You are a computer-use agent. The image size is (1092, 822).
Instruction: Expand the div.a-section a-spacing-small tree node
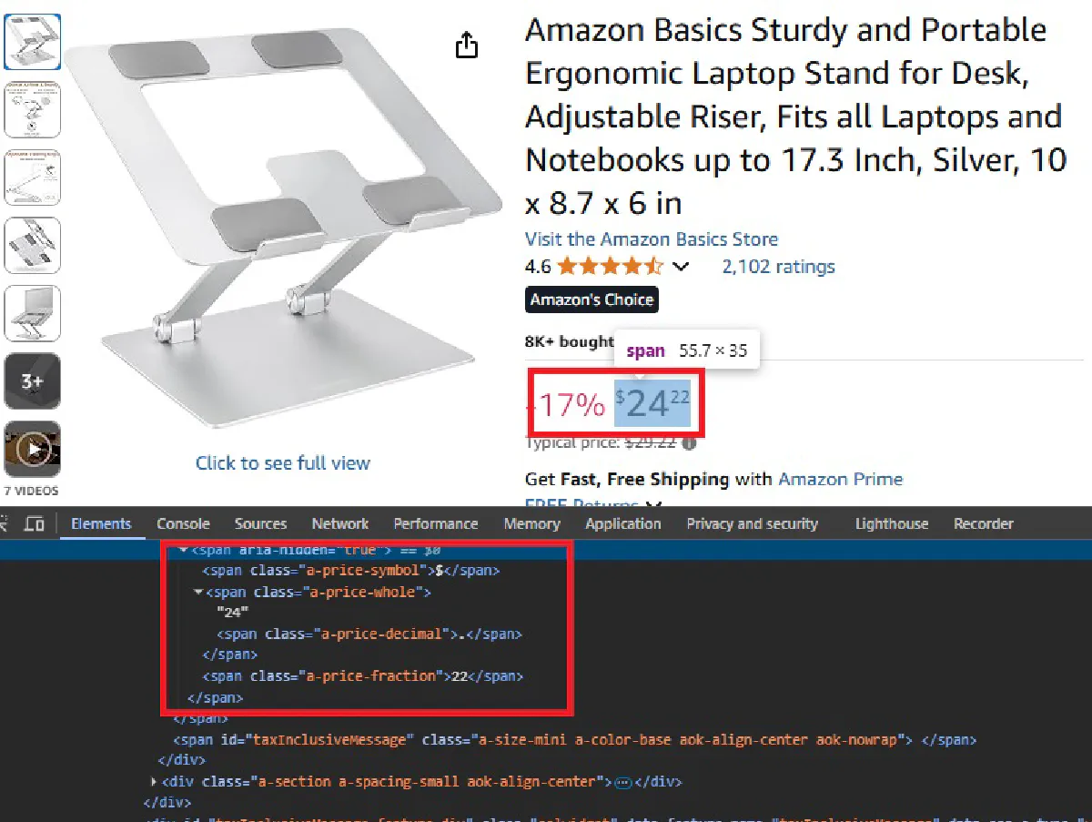tap(153, 781)
